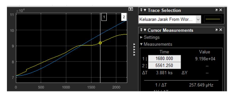Click the cursor 1 time field 1680.000
This screenshot has width=231, height=96.
pos(164,59)
